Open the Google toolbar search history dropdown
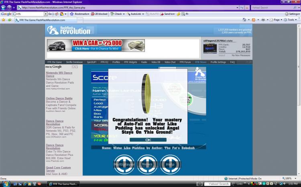Viewport: 301px width, 187px height. pyautogui.click(x=45, y=14)
